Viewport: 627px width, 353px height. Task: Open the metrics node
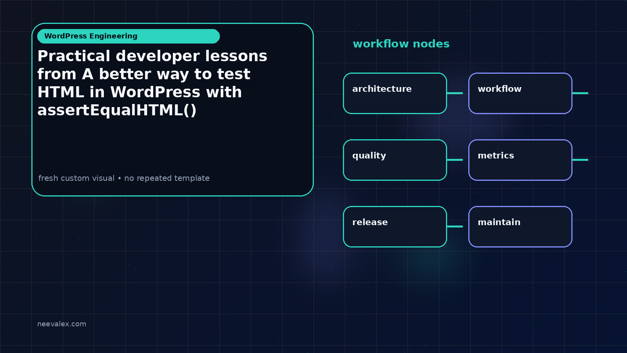(x=520, y=160)
